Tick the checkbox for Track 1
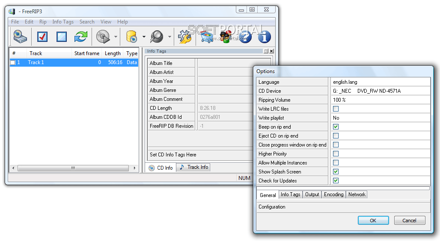440x244 pixels. coord(13,62)
